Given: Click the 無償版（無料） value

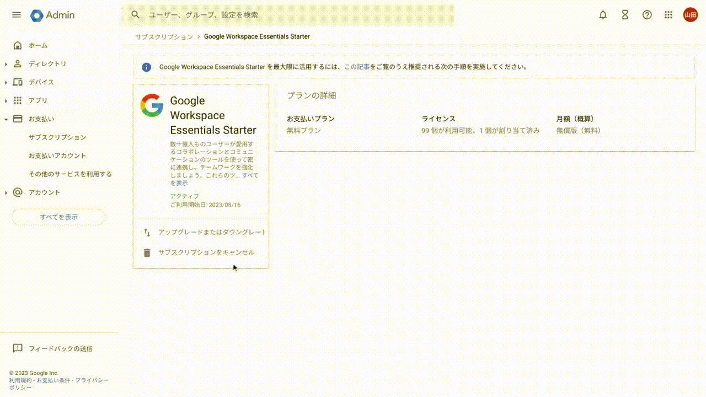Looking at the screenshot, I should tap(579, 131).
